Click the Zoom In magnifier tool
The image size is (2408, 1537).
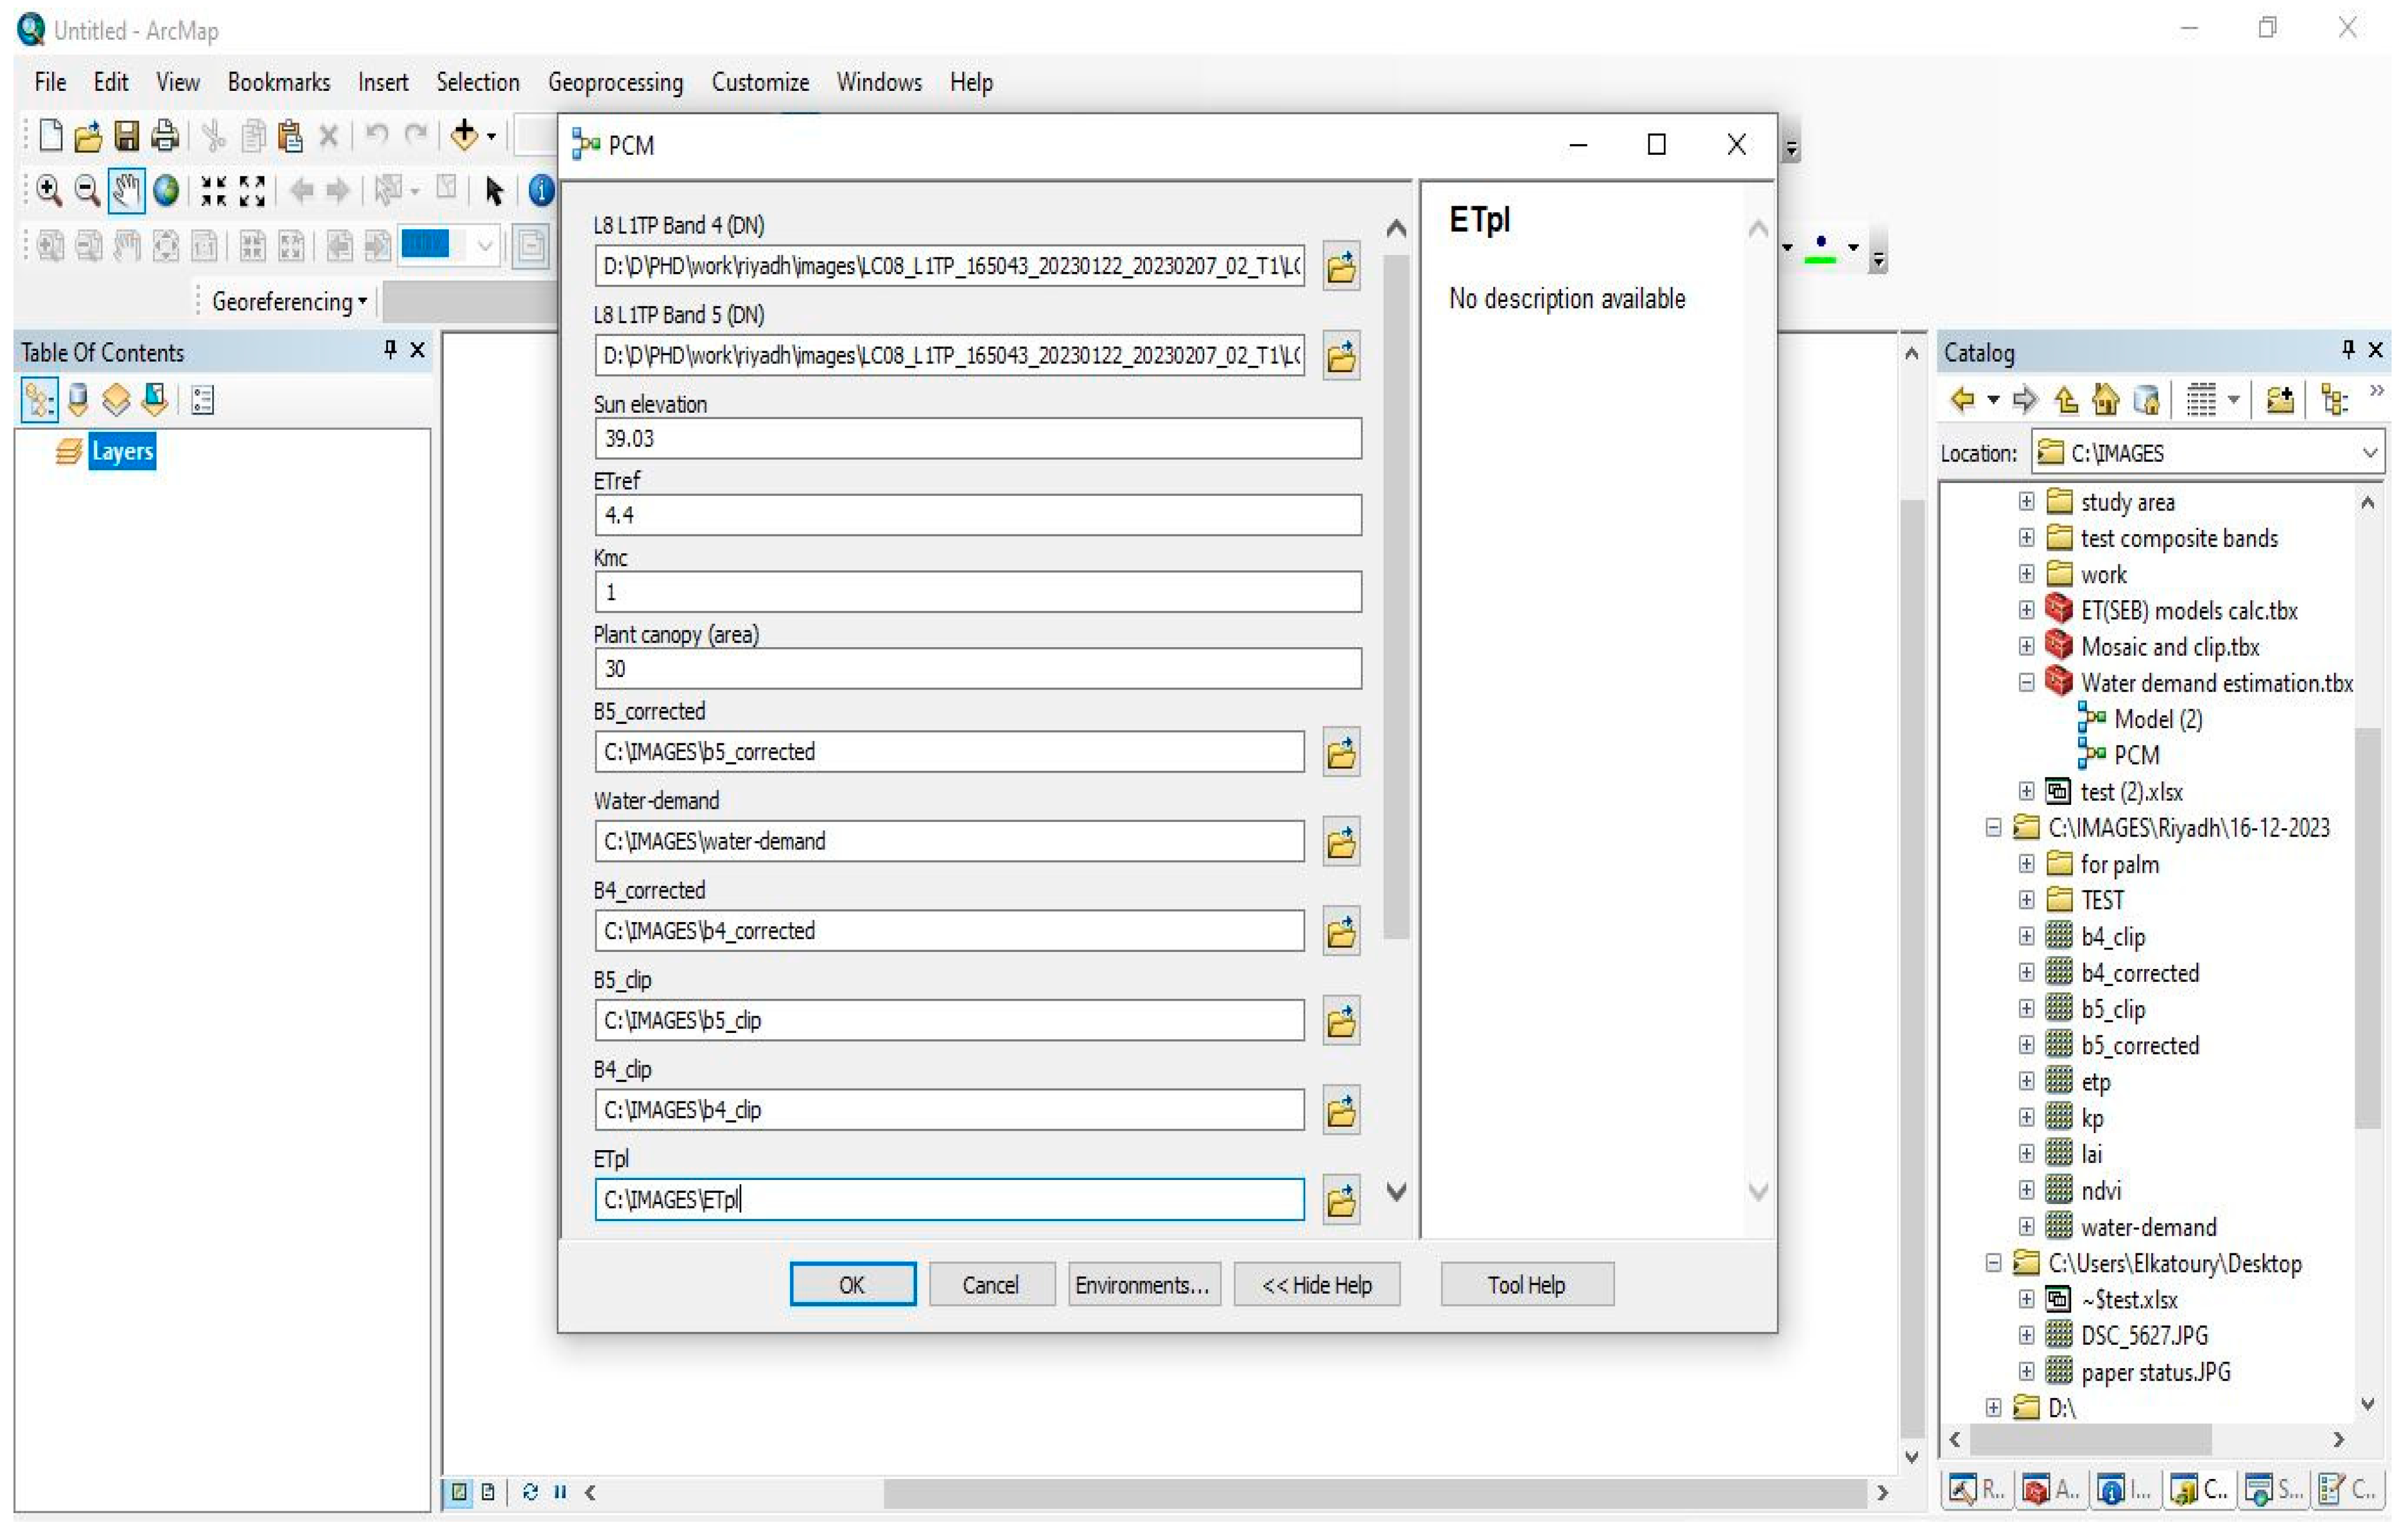point(48,190)
